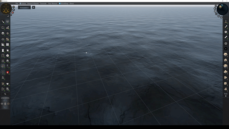Move down one level with chevron
This screenshot has width=229, height=129.
coord(5,107)
